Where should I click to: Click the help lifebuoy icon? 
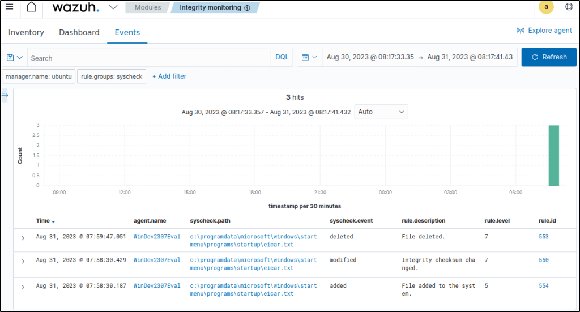569,7
